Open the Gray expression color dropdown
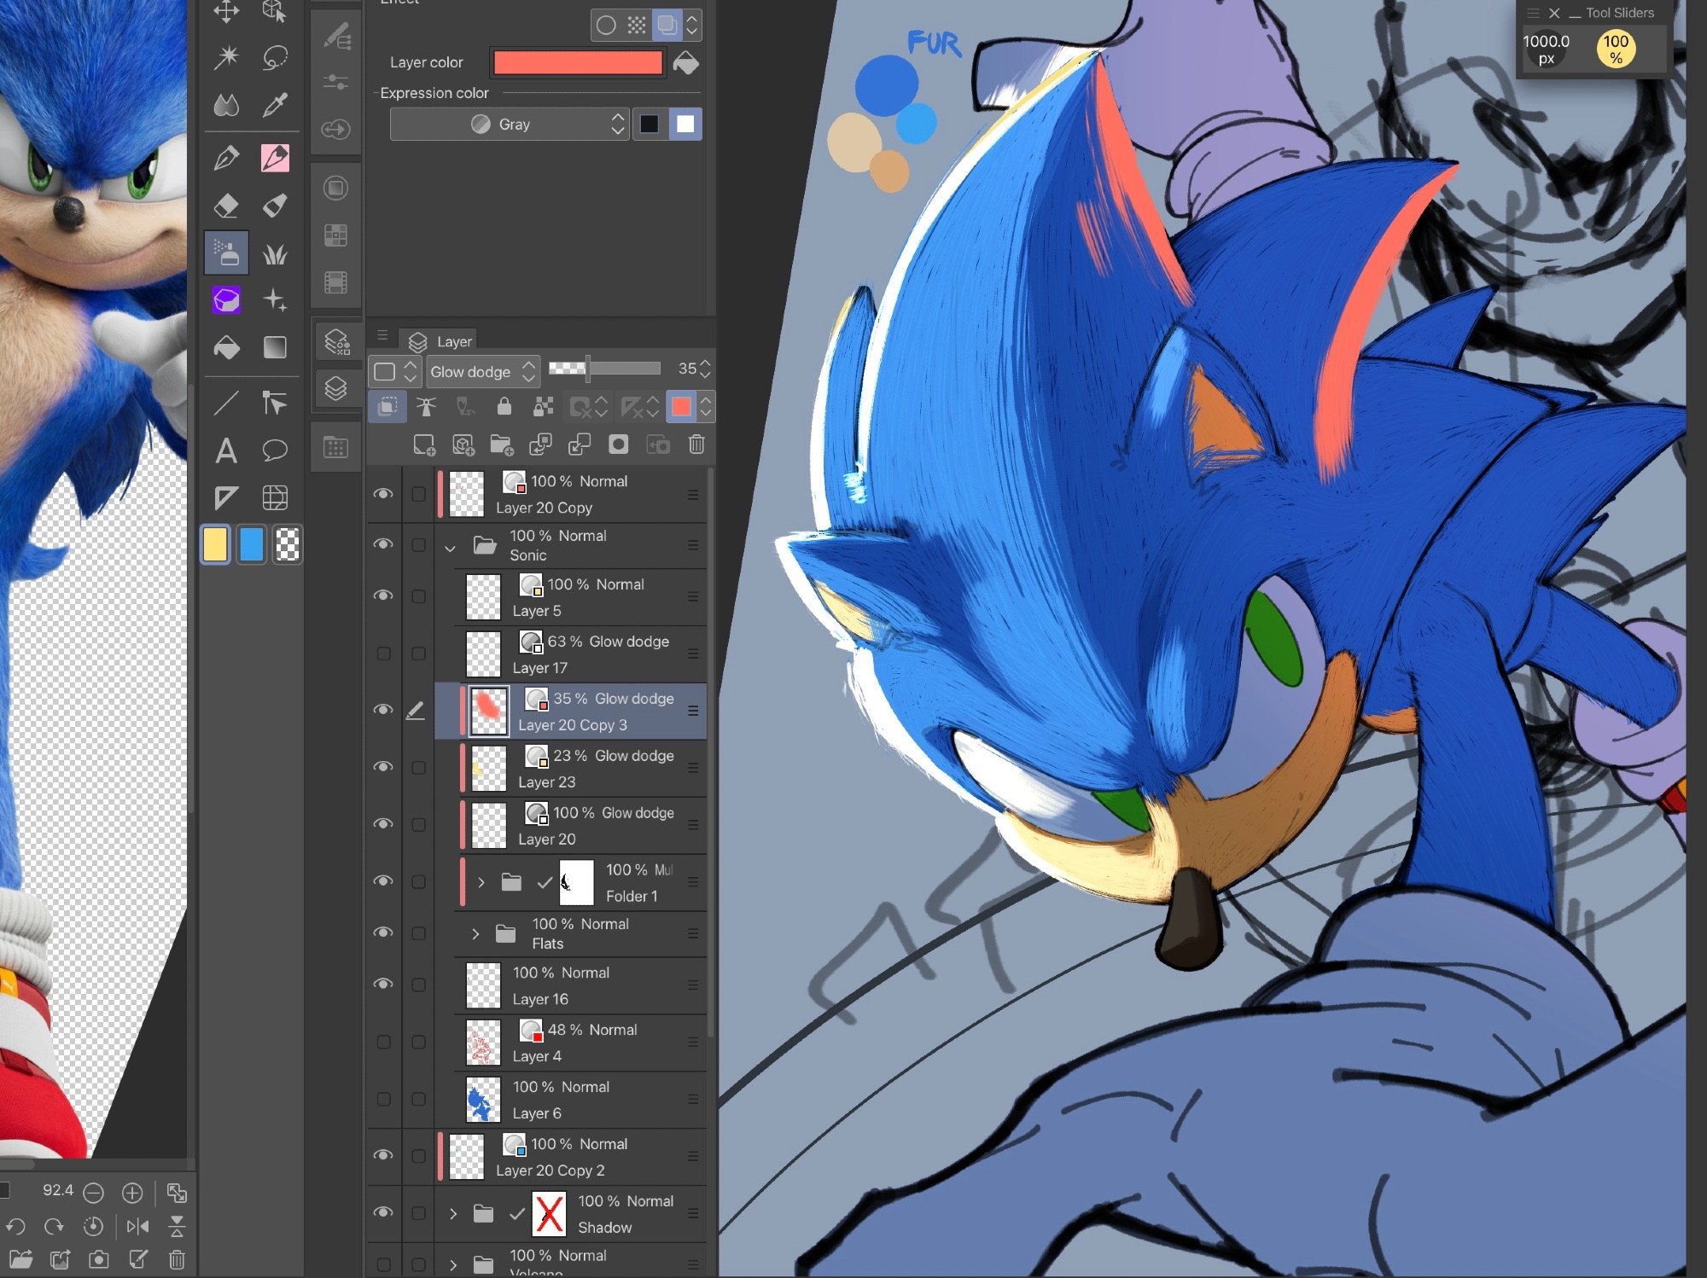Viewport: 1707px width, 1278px height. (x=510, y=124)
